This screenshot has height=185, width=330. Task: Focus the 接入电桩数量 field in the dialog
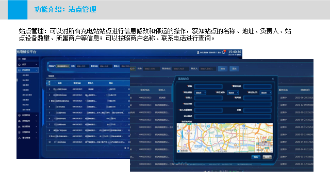point(208,110)
